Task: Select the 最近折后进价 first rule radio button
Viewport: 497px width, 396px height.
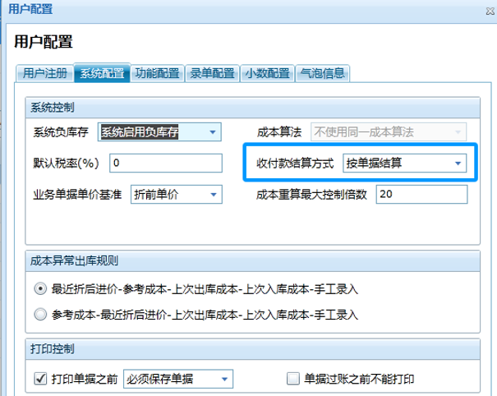Action: pos(40,289)
